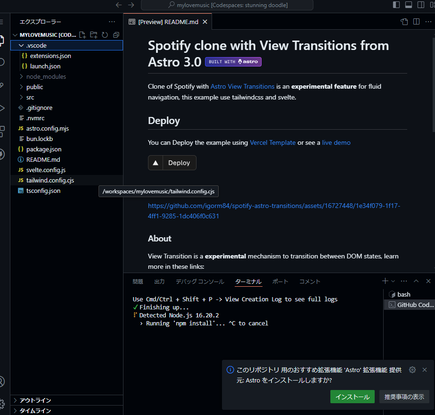Toggle bottom panel layout icon
The width and height of the screenshot is (435, 415).
408,5
